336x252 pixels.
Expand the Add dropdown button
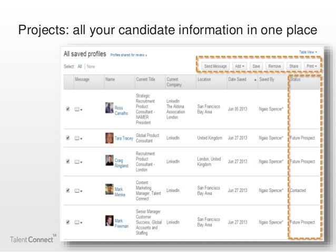point(240,66)
